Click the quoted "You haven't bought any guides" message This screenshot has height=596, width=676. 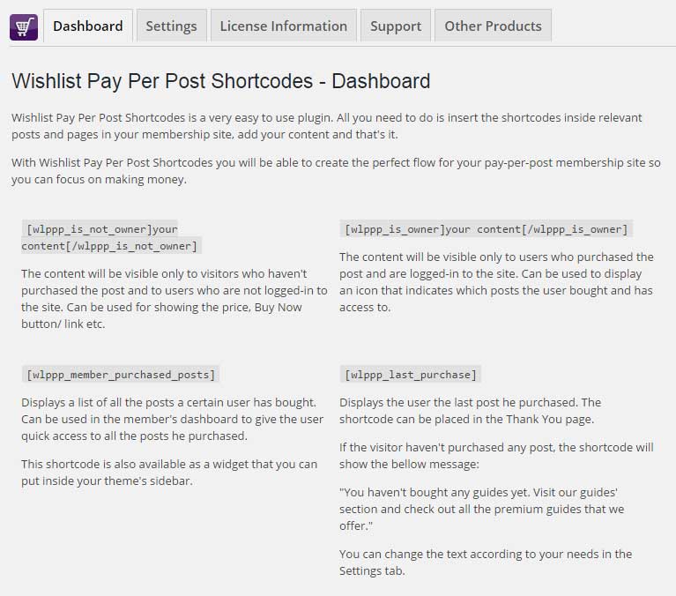click(481, 509)
